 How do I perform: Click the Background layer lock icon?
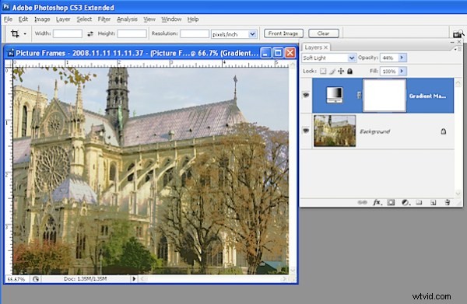(443, 131)
